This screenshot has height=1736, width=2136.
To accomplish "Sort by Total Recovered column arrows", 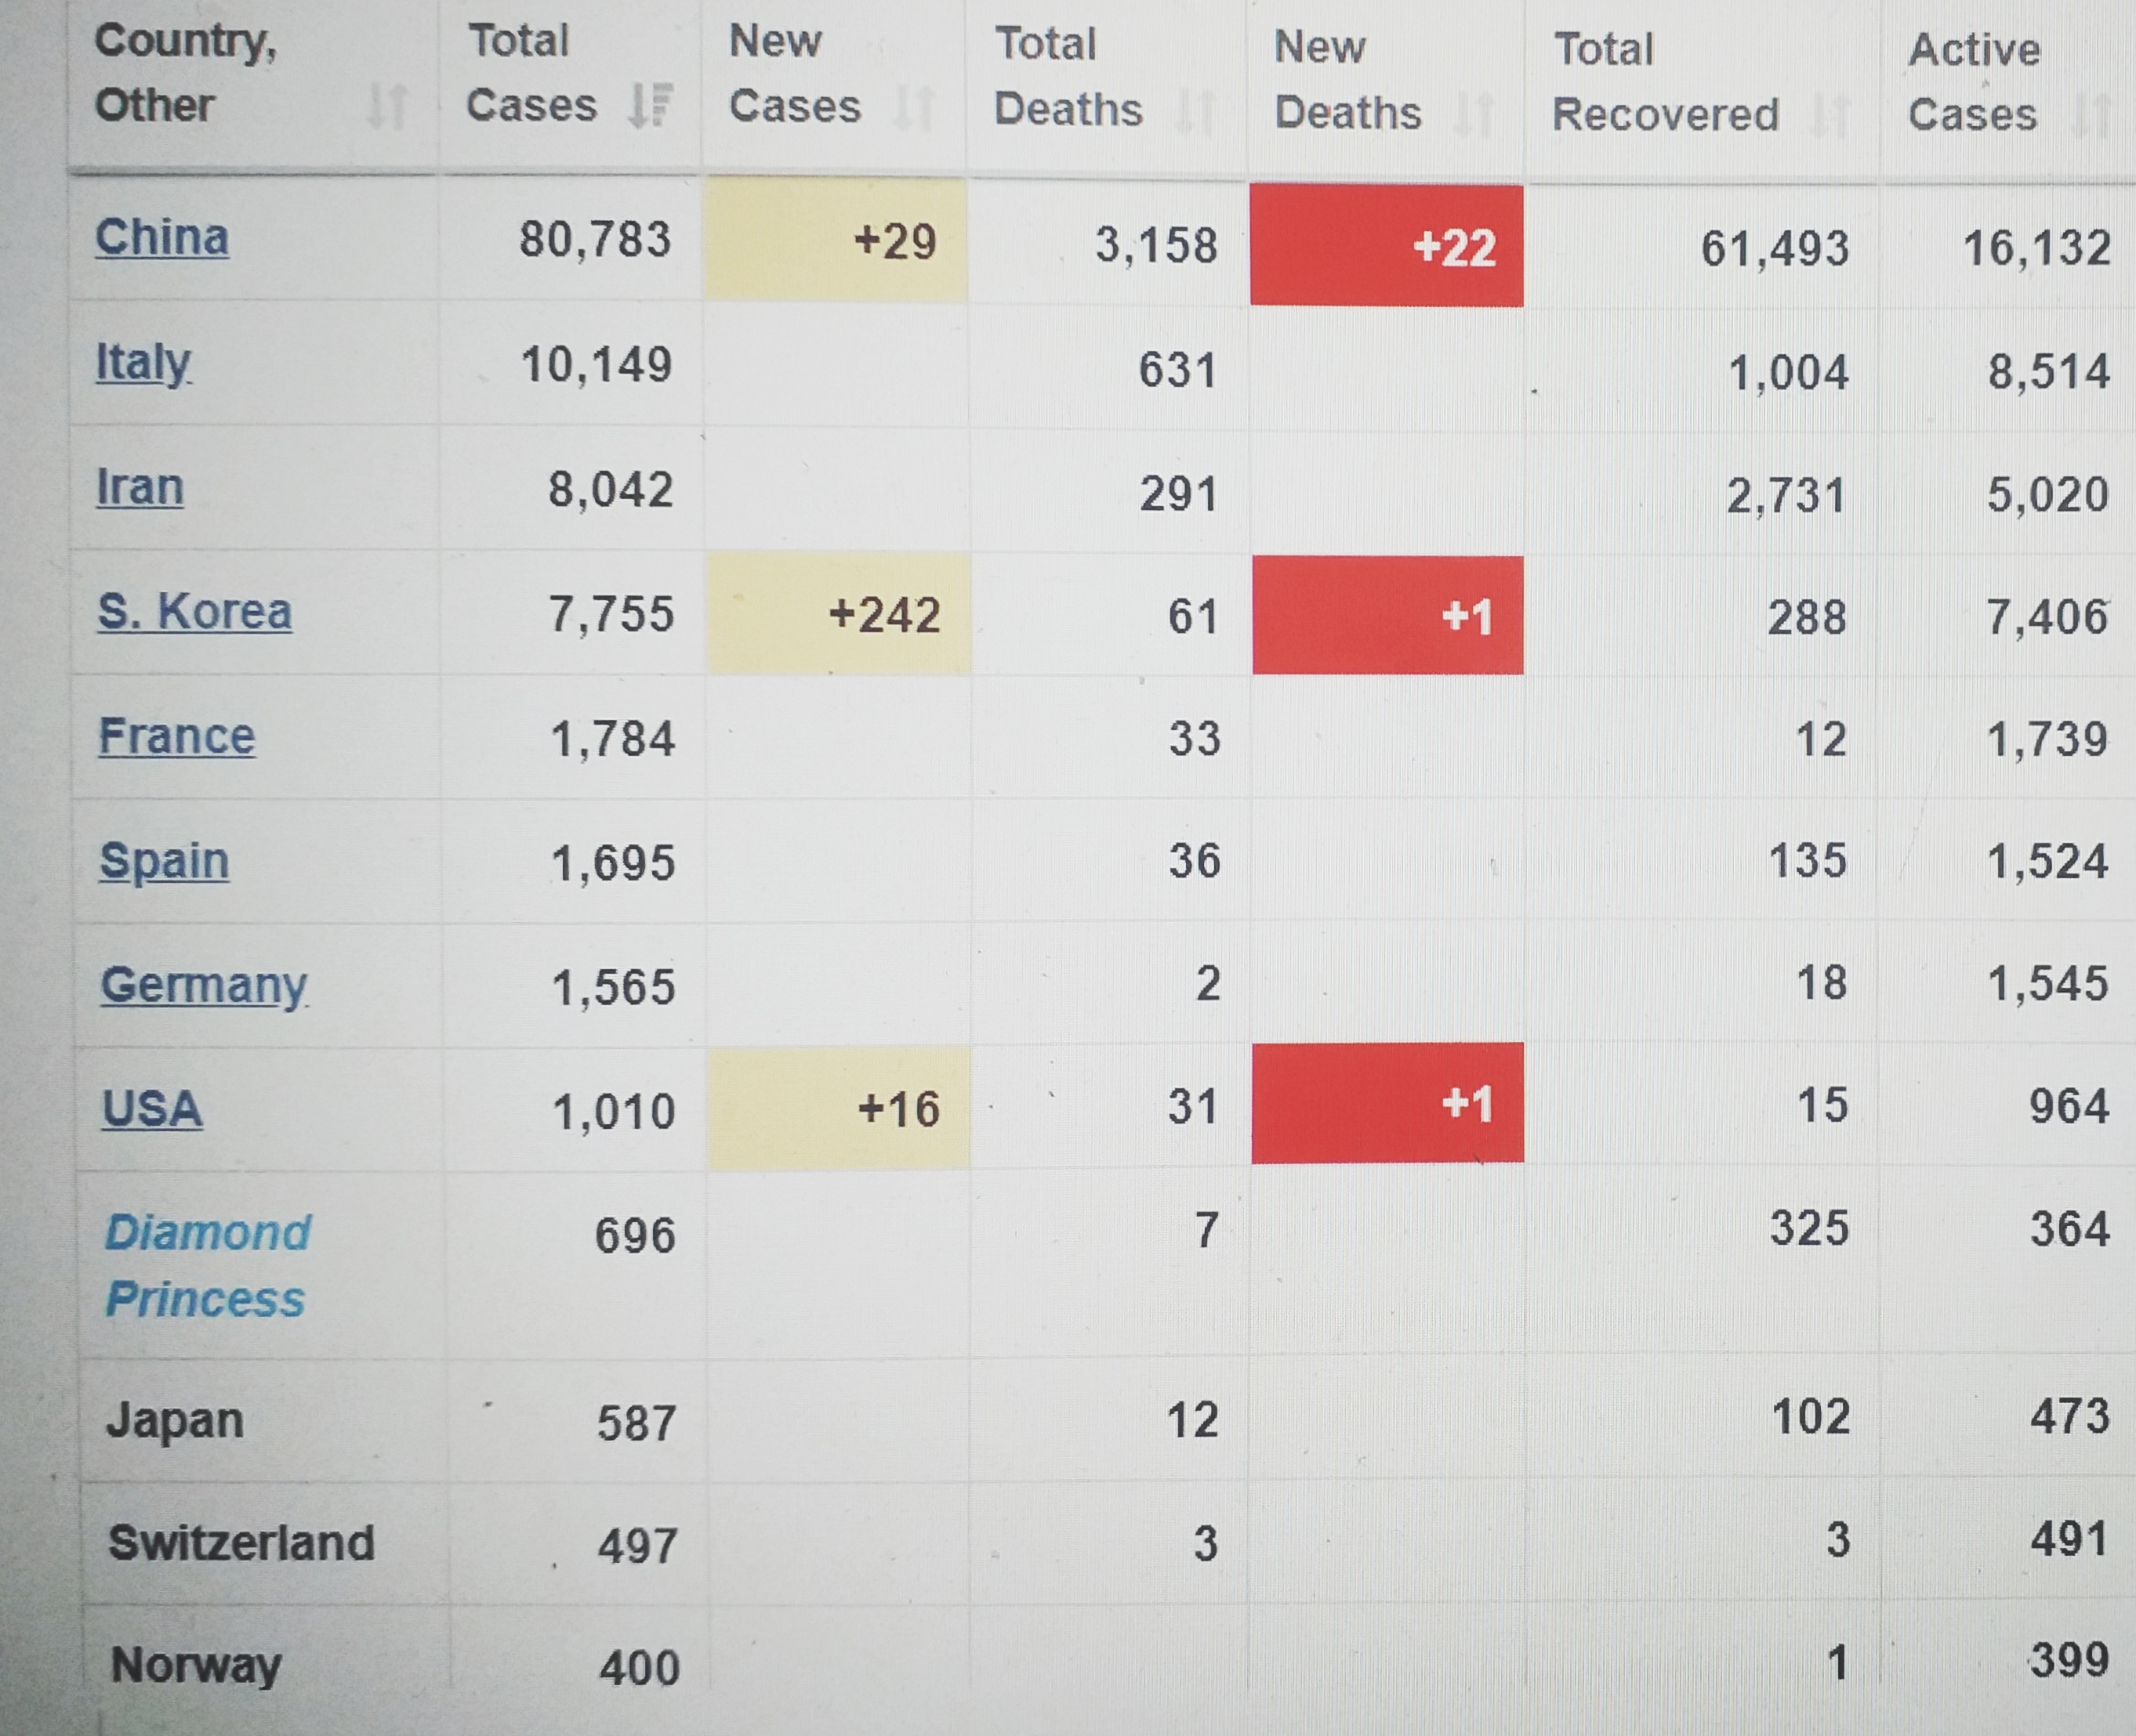I will point(1830,115).
